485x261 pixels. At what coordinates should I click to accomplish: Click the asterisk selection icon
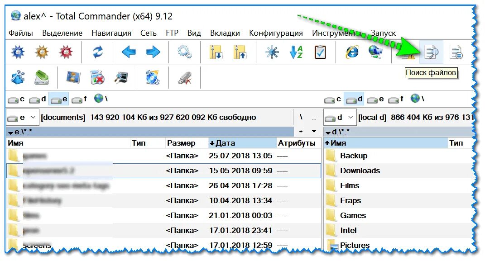pyautogui.click(x=272, y=52)
